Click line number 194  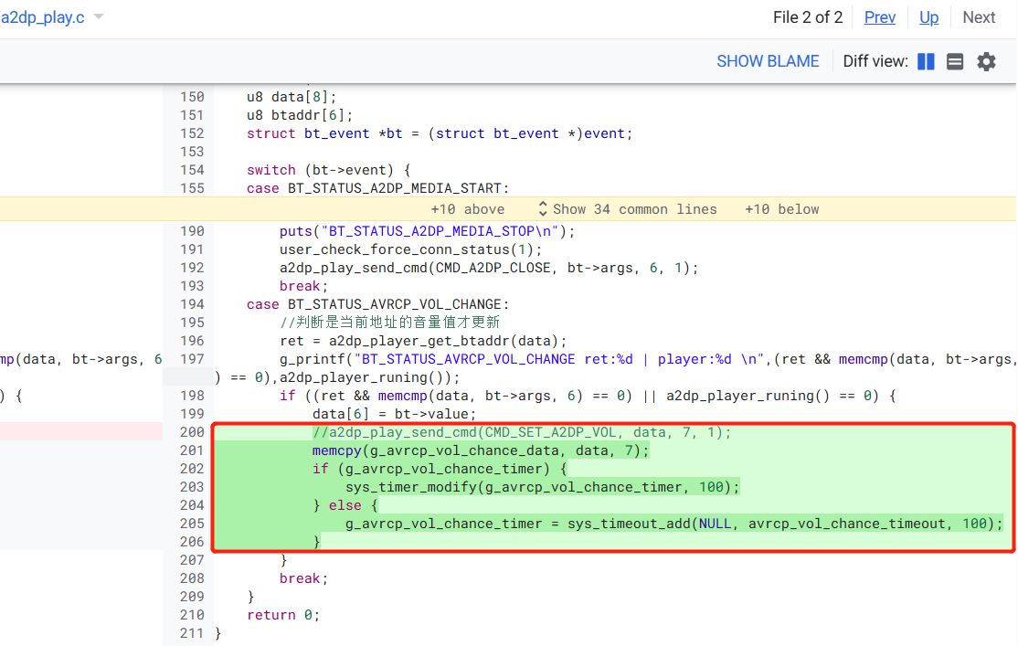(192, 304)
